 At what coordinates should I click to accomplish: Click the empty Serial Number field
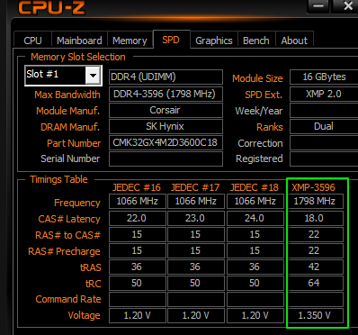166,158
